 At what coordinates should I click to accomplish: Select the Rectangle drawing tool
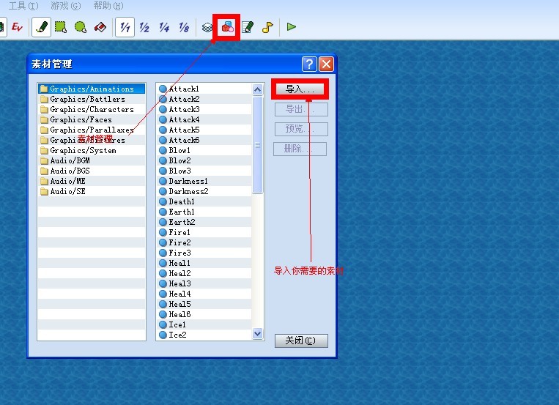tap(61, 27)
